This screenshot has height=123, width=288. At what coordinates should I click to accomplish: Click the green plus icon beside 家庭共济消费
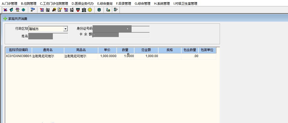(x=5, y=19)
